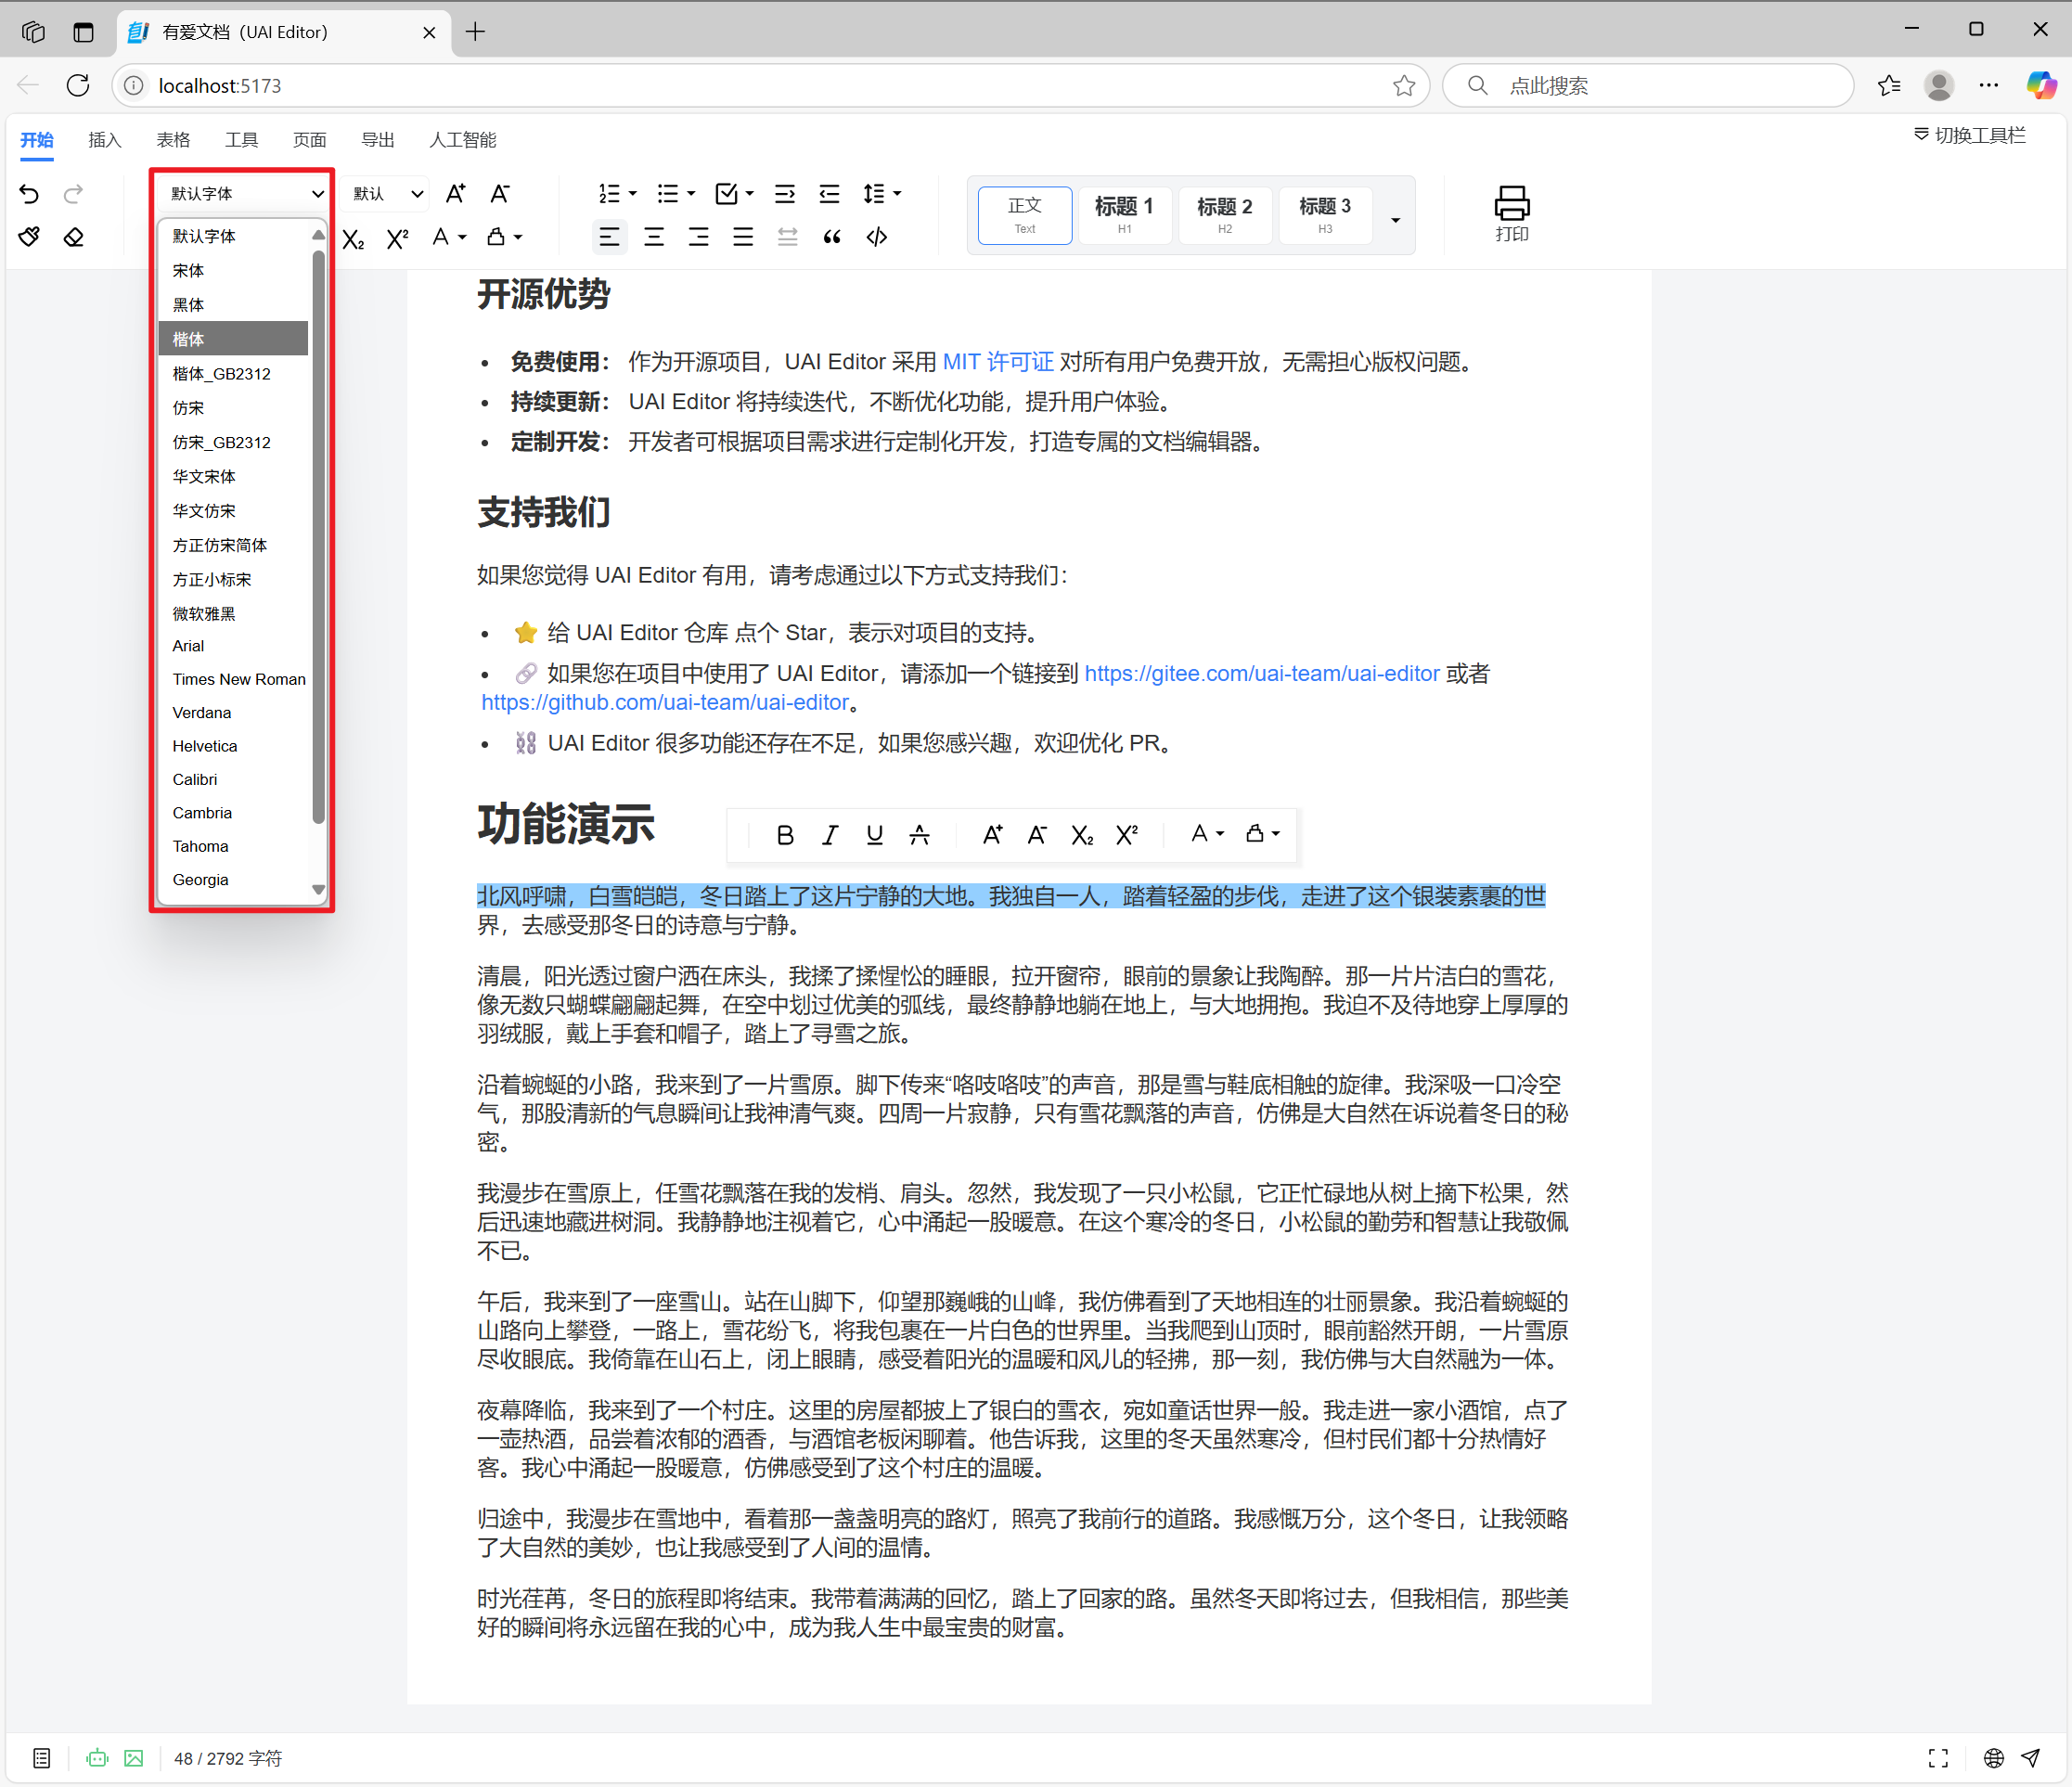Viewport: 2072px width, 1787px height.
Task: Select the format painter brush icon
Action: click(x=29, y=237)
